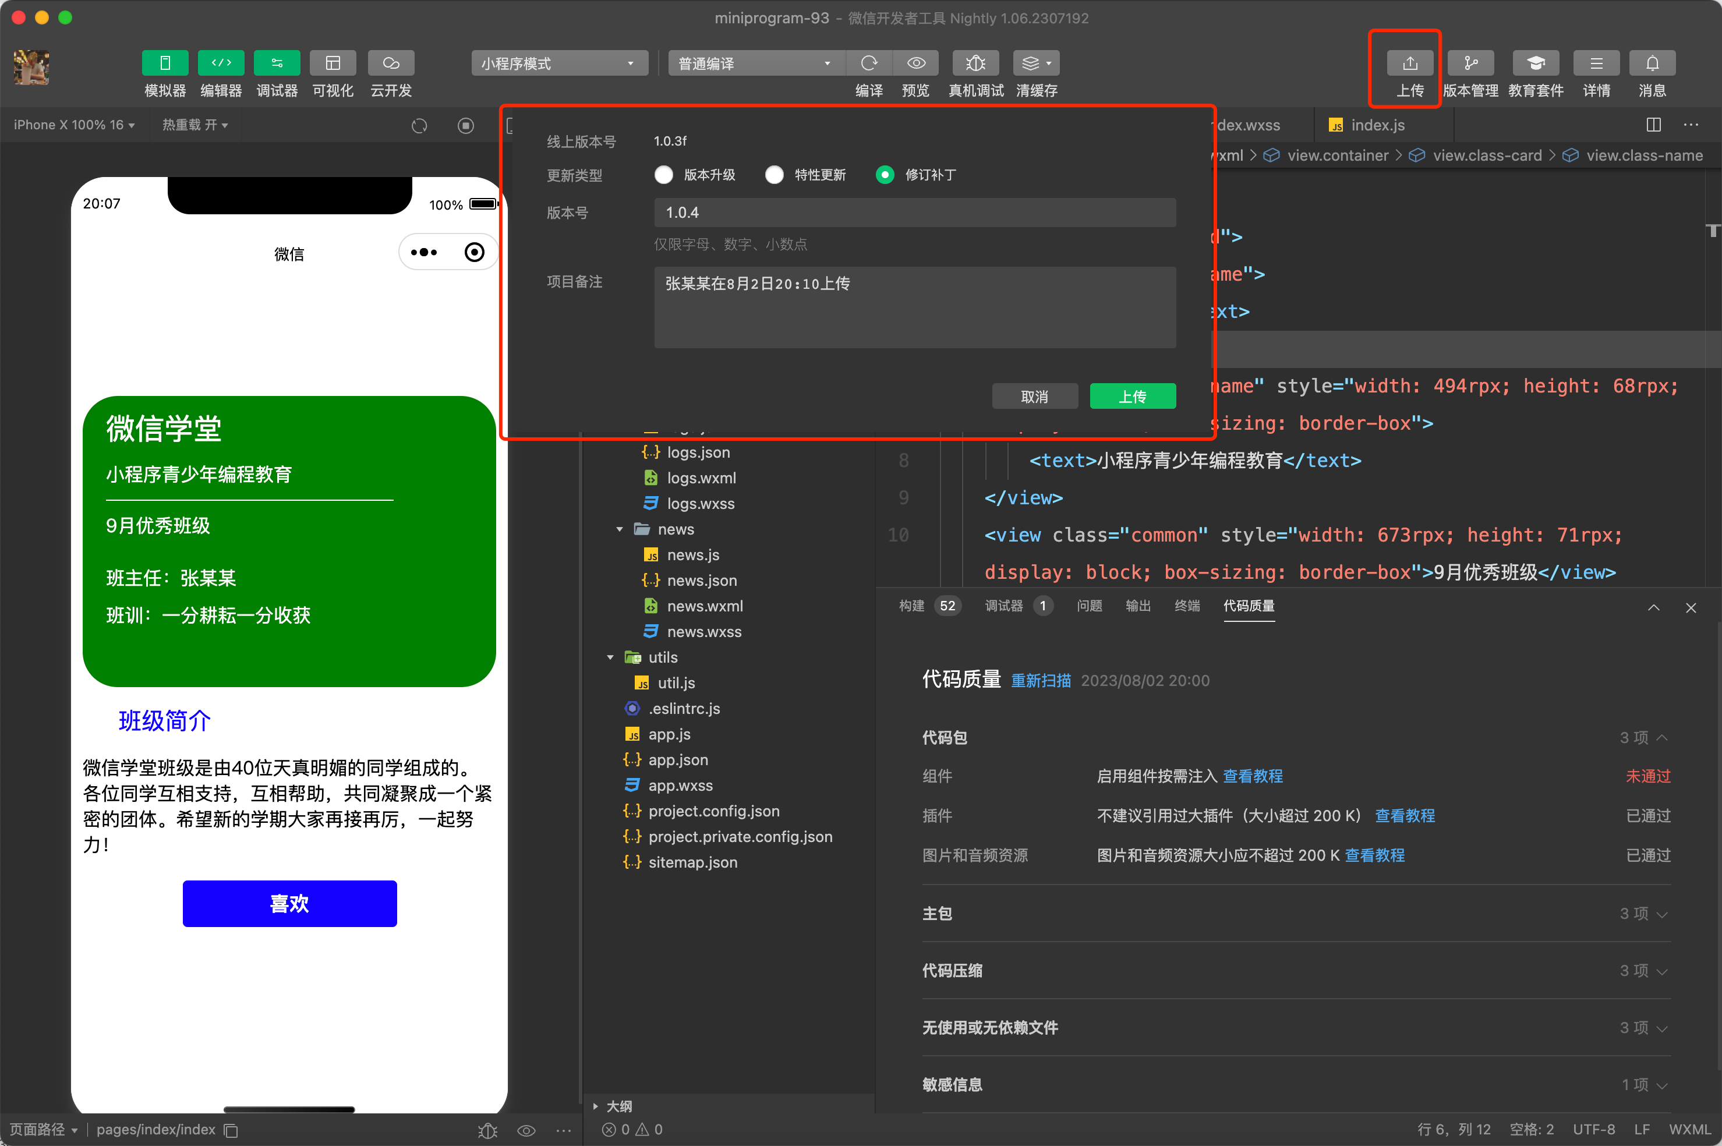Click the green 上传 confirm button

(x=1132, y=396)
